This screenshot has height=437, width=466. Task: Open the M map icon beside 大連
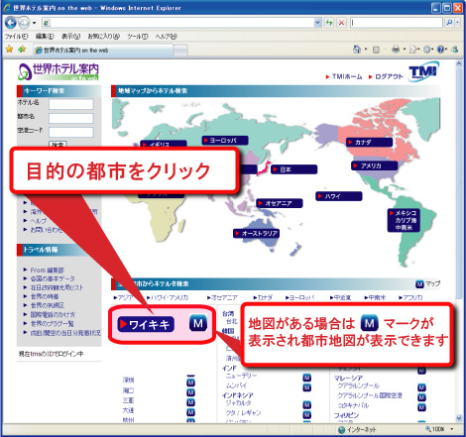(190, 412)
